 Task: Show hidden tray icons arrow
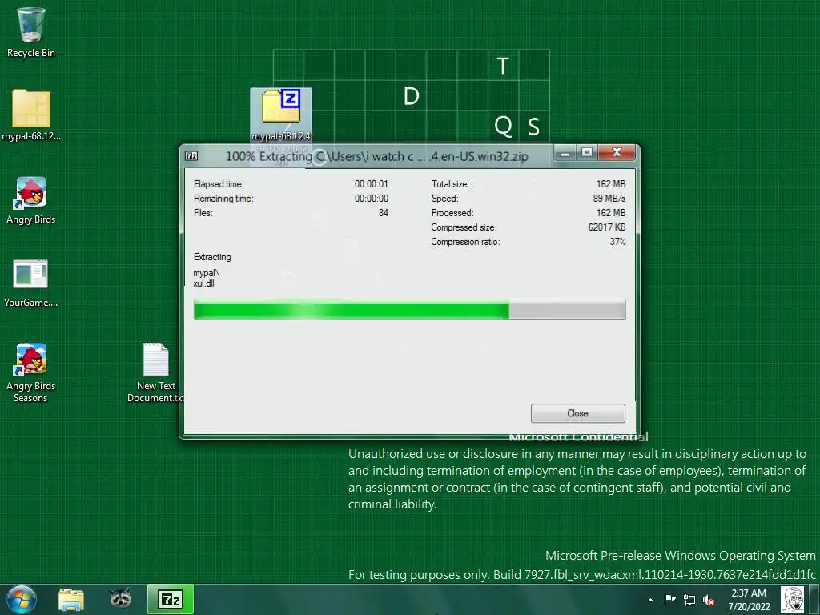[x=650, y=600]
